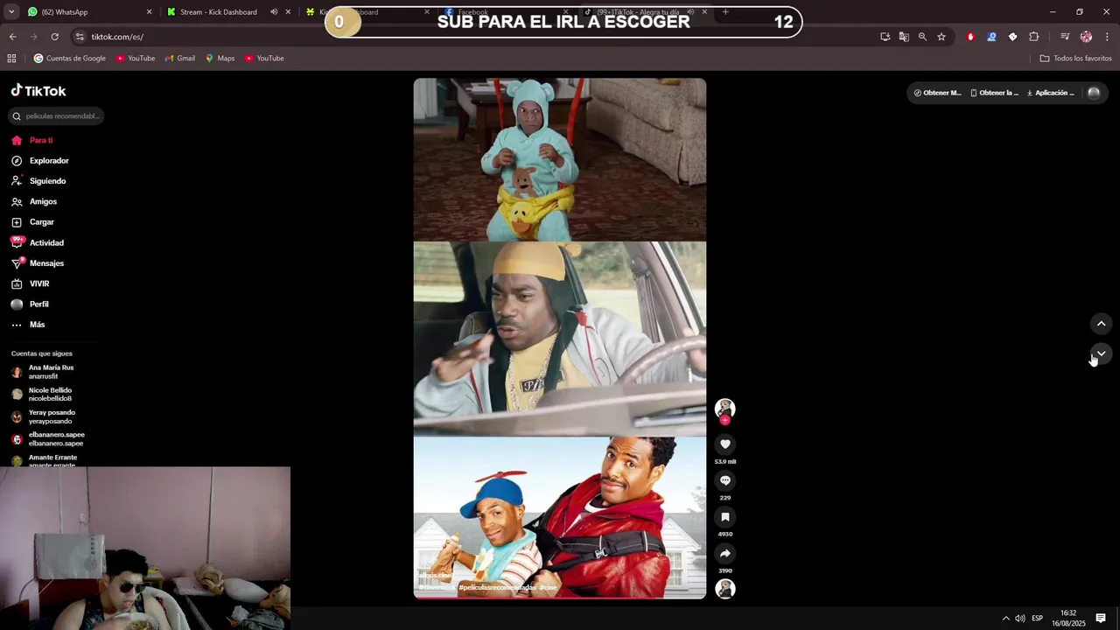Image resolution: width=1120 pixels, height=630 pixels.
Task: Open the red hand ad-blocker extension
Action: click(970, 37)
